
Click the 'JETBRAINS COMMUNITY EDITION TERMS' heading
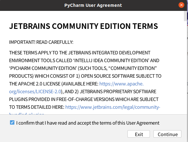tap(84, 26)
